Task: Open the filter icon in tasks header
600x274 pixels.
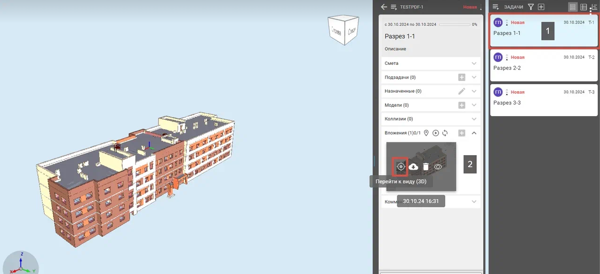Action: [x=531, y=7]
